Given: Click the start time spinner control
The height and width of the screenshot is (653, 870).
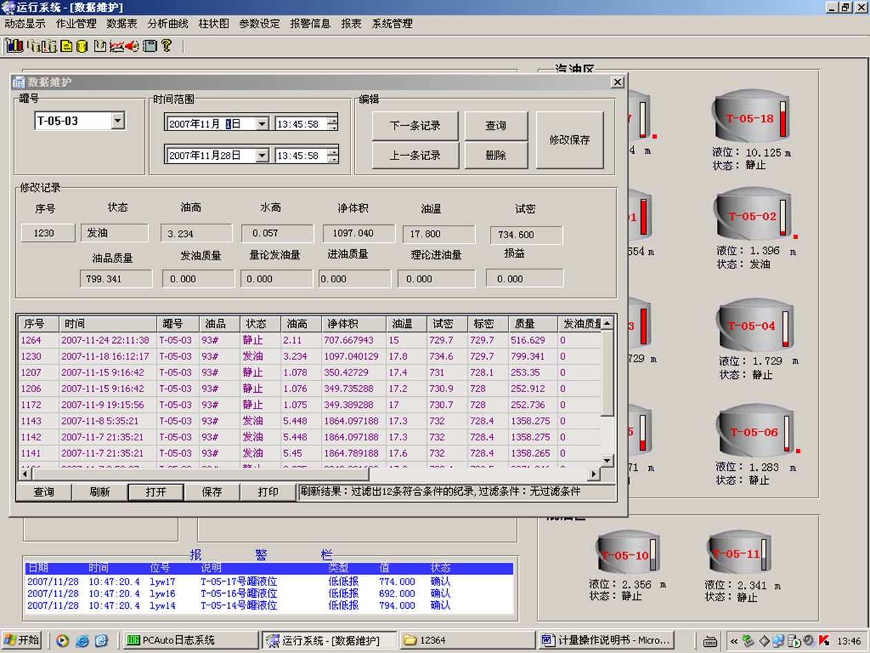Looking at the screenshot, I should [x=333, y=124].
